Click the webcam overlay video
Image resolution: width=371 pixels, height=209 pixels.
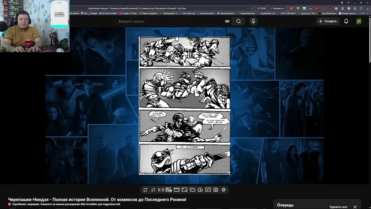[x=34, y=26]
